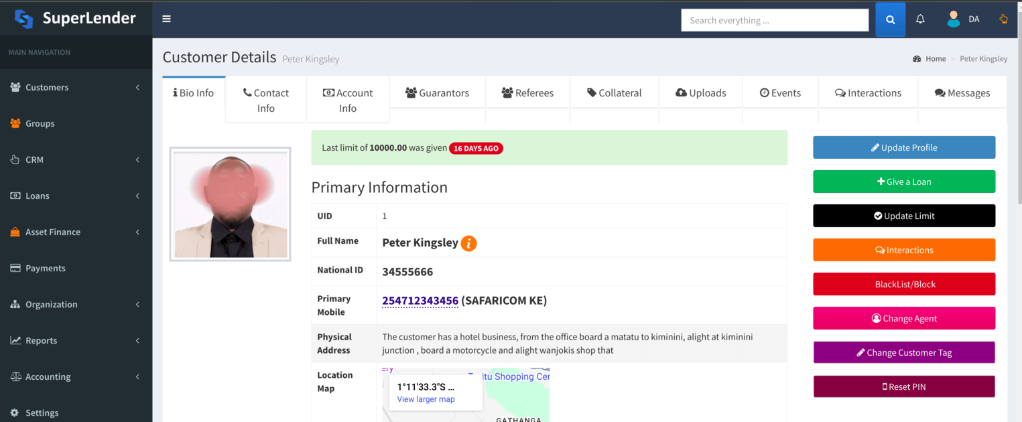1022x422 pixels.
Task: Click the black Update Limit button
Action: pos(904,216)
